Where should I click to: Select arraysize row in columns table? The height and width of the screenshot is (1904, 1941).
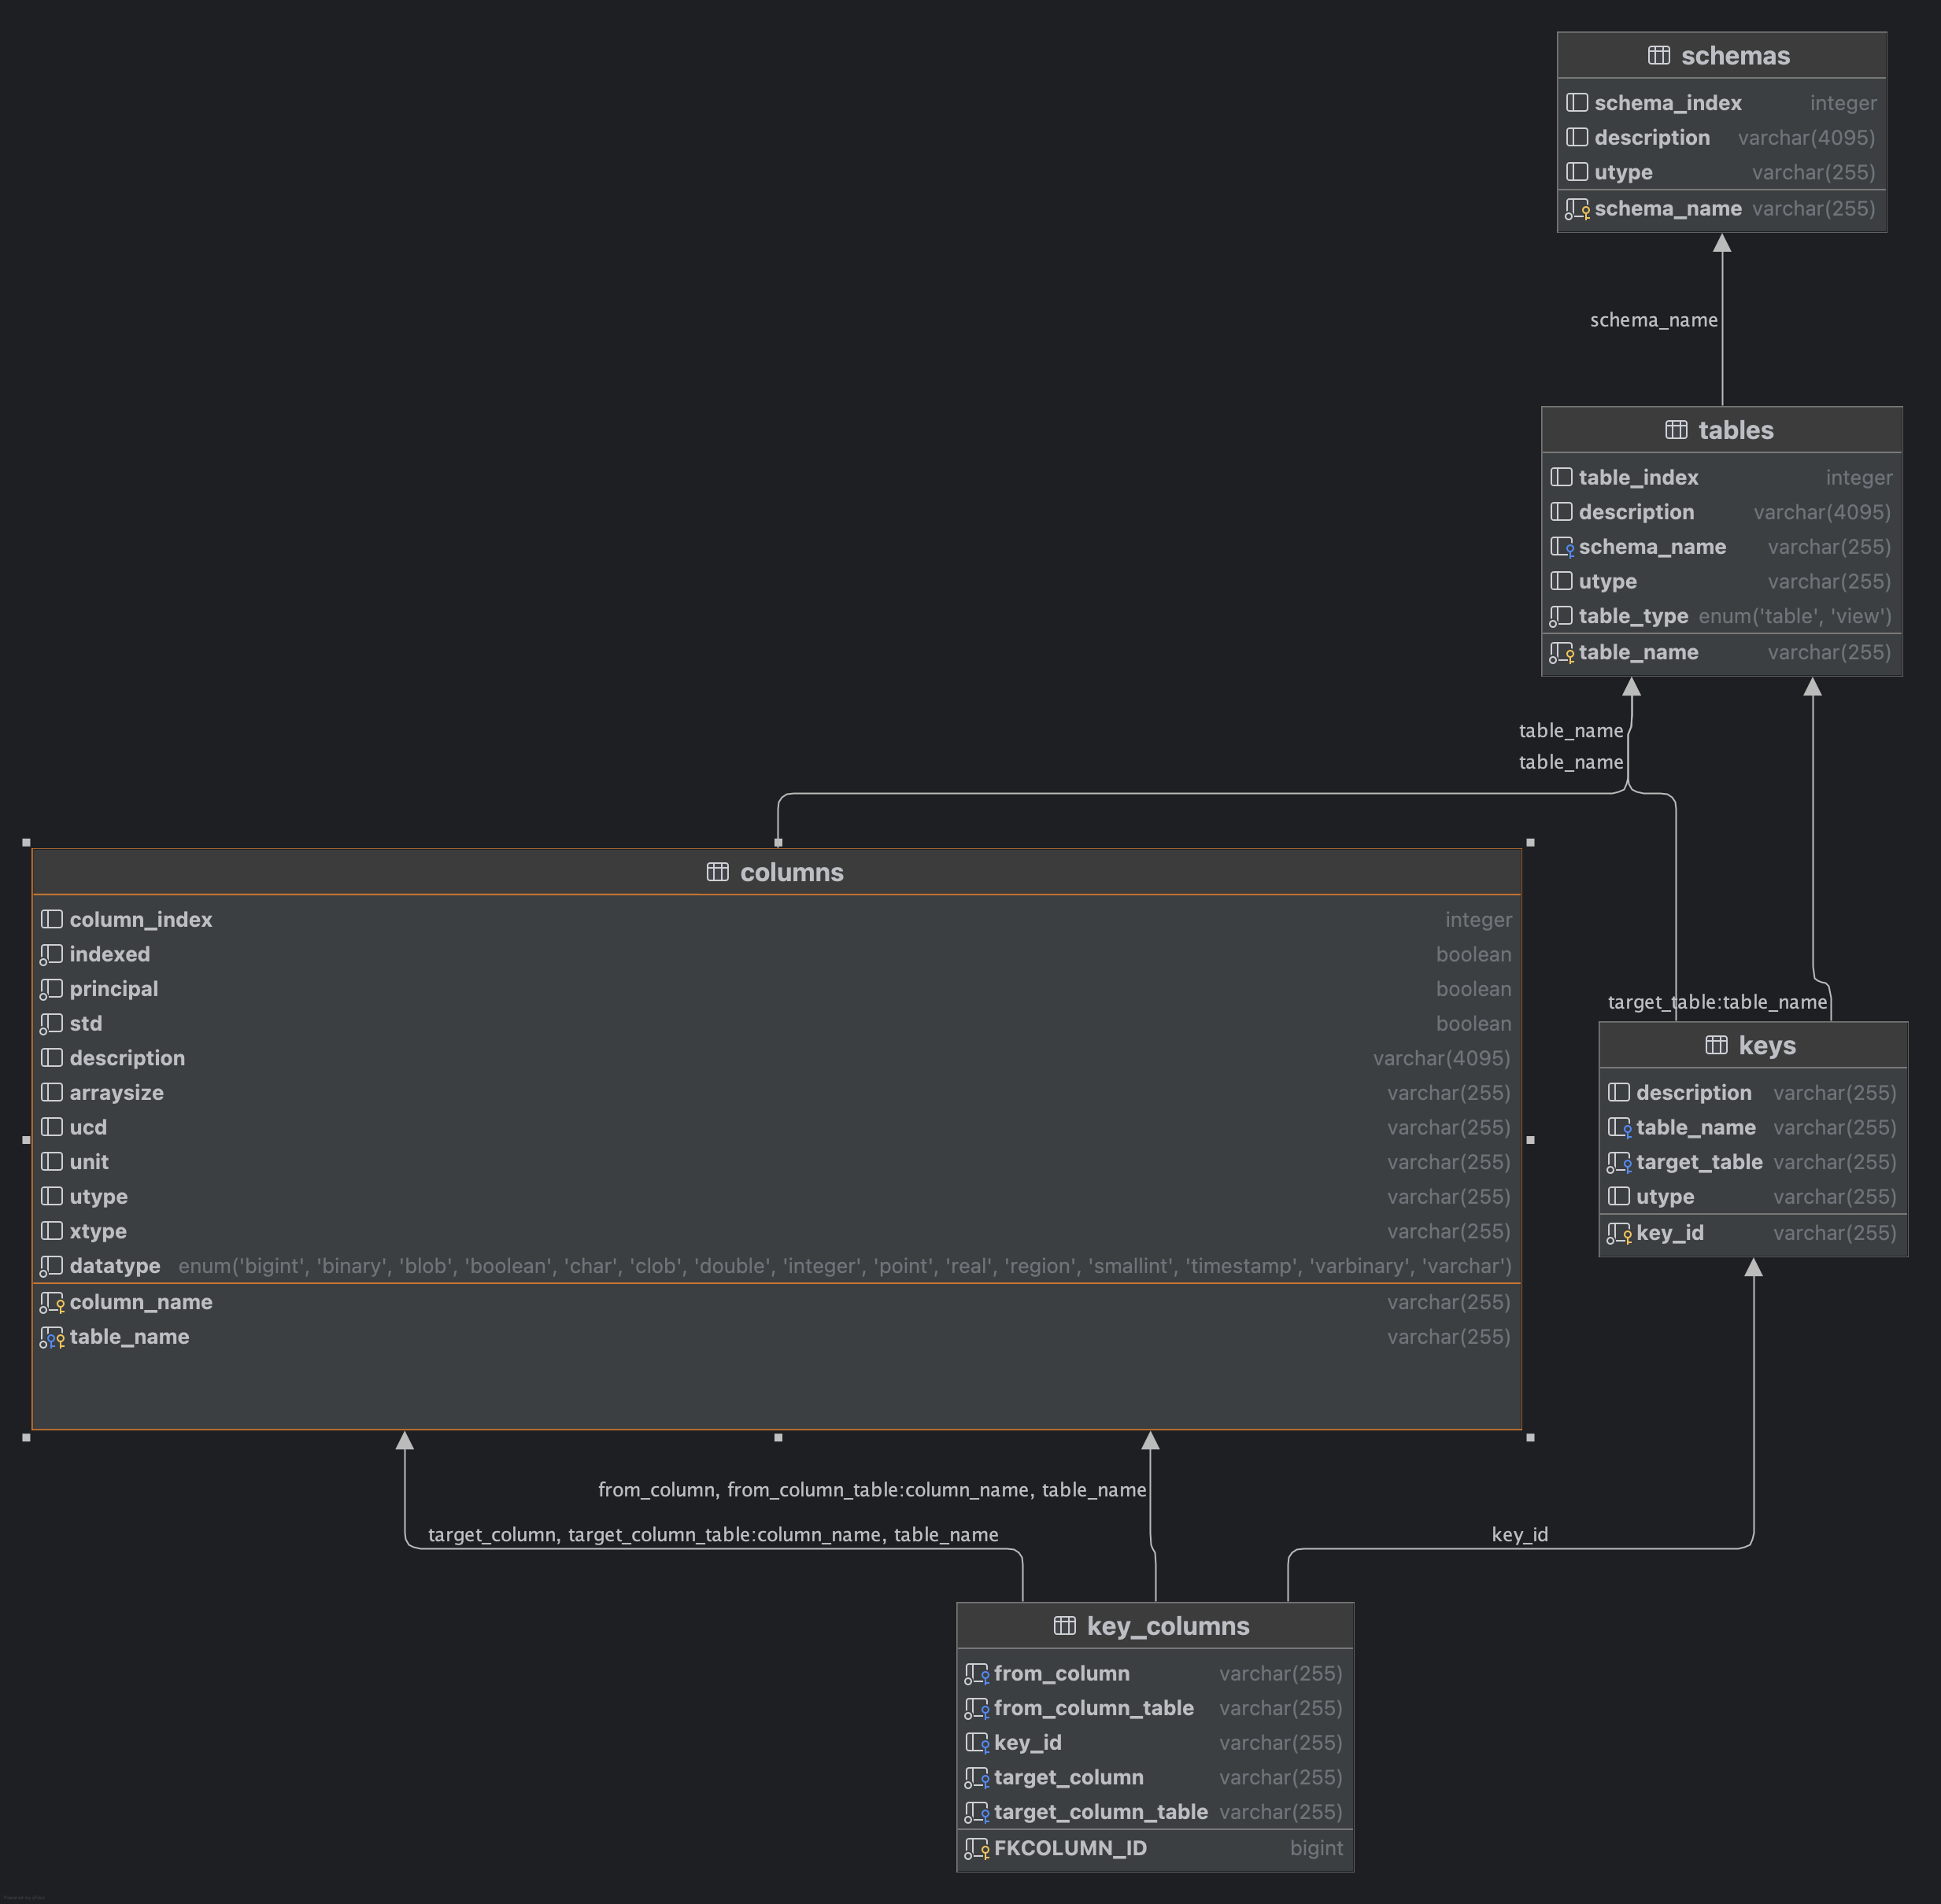[776, 1093]
